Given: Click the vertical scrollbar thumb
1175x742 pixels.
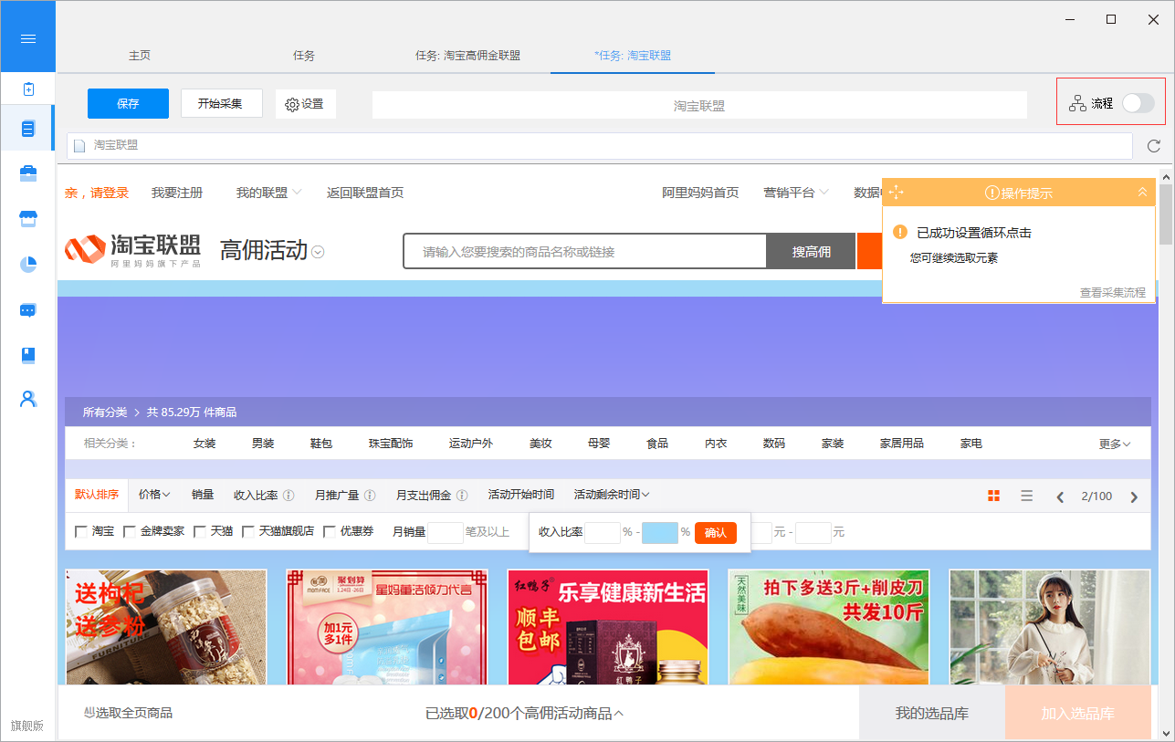Looking at the screenshot, I should coord(1166,213).
